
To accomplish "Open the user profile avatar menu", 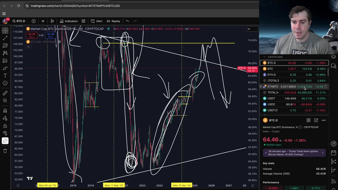I will pyautogui.click(x=5, y=21).
